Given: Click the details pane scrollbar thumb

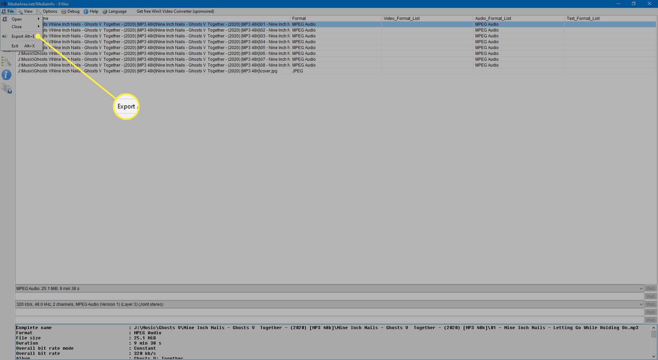Looking at the screenshot, I should (x=654, y=334).
